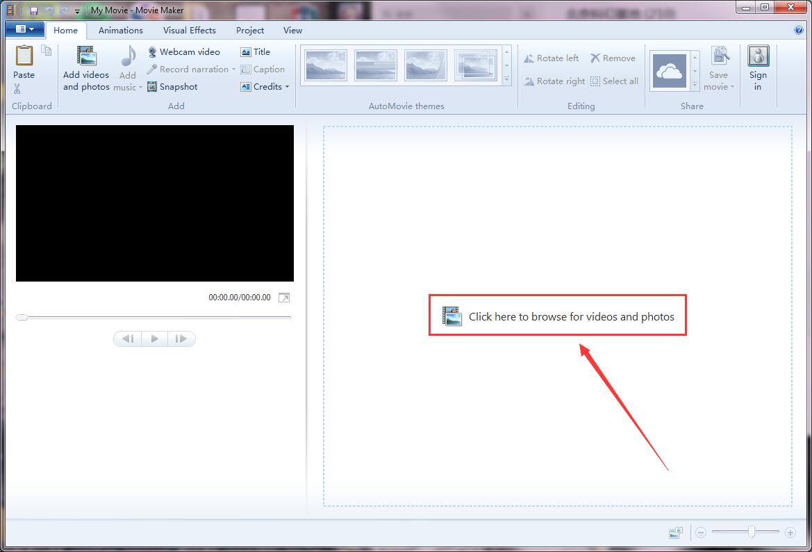
Task: Take a Snapshot
Action: (172, 87)
